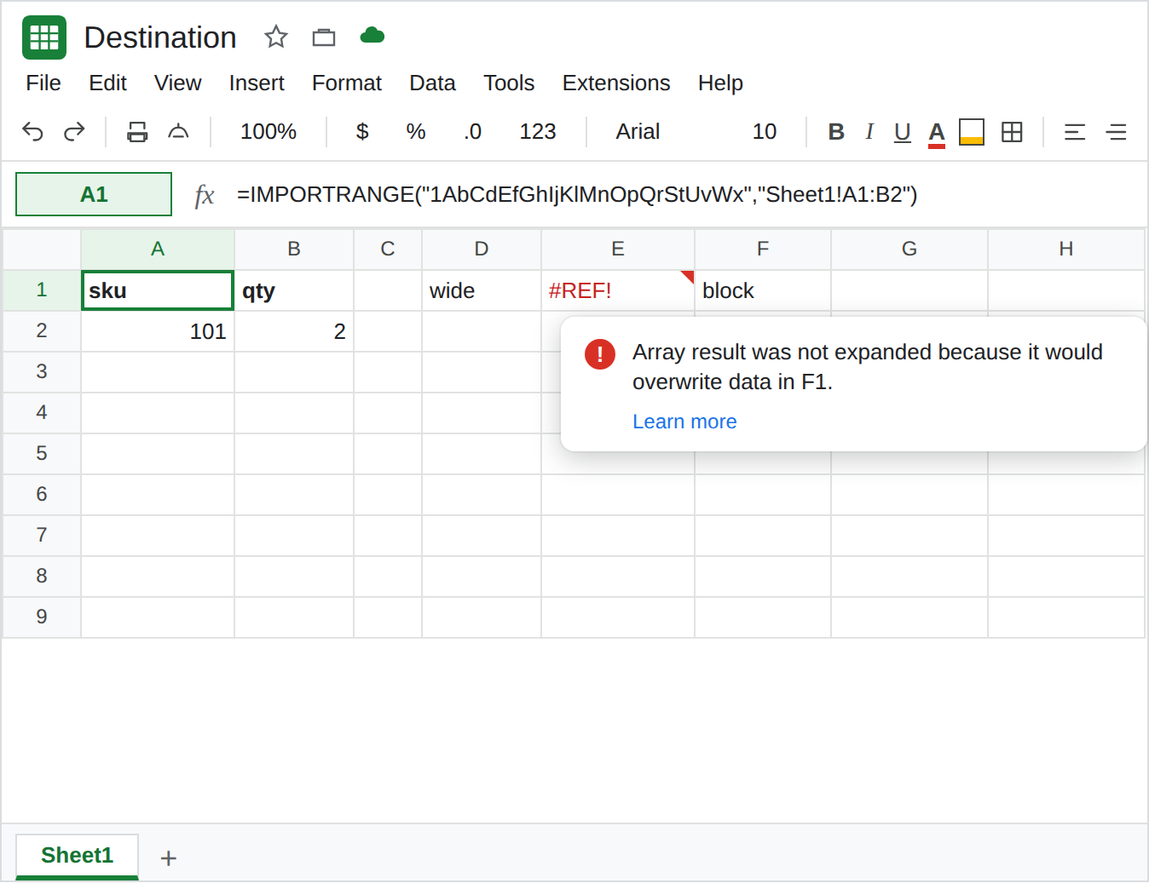Viewport: 1149px width, 889px height.
Task: Click the Redo arrow
Action: point(74,131)
